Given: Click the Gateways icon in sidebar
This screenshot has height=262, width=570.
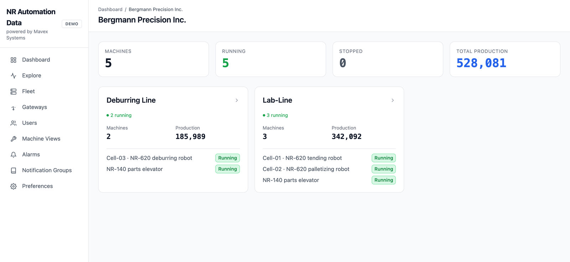Looking at the screenshot, I should tap(14, 107).
